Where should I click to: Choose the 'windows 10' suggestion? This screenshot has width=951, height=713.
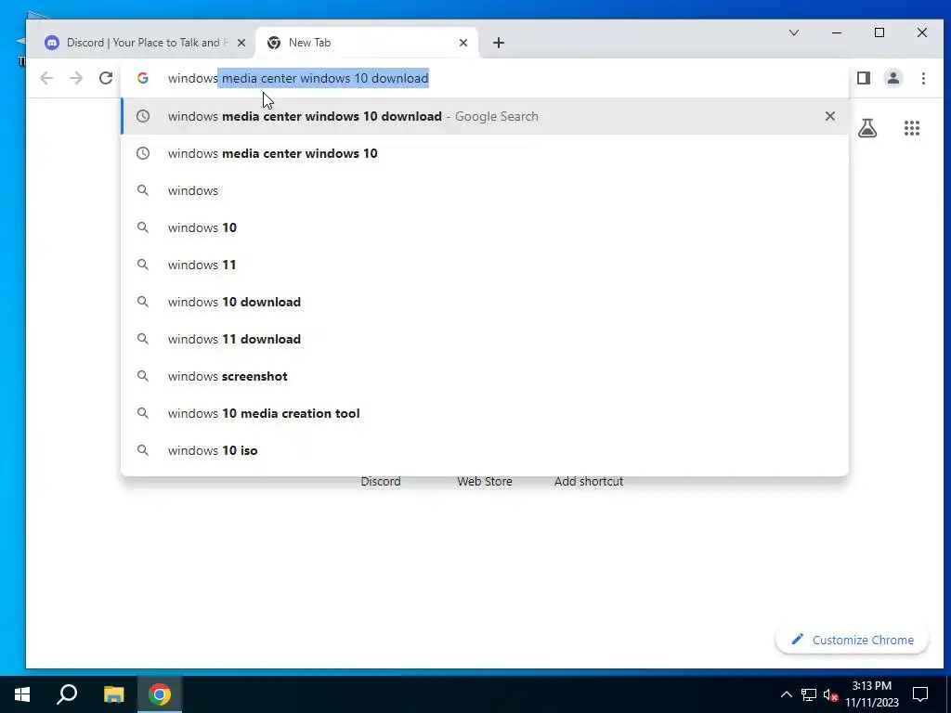(x=485, y=227)
